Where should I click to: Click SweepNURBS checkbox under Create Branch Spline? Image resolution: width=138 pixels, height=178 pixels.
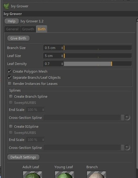pyautogui.click(x=11, y=103)
